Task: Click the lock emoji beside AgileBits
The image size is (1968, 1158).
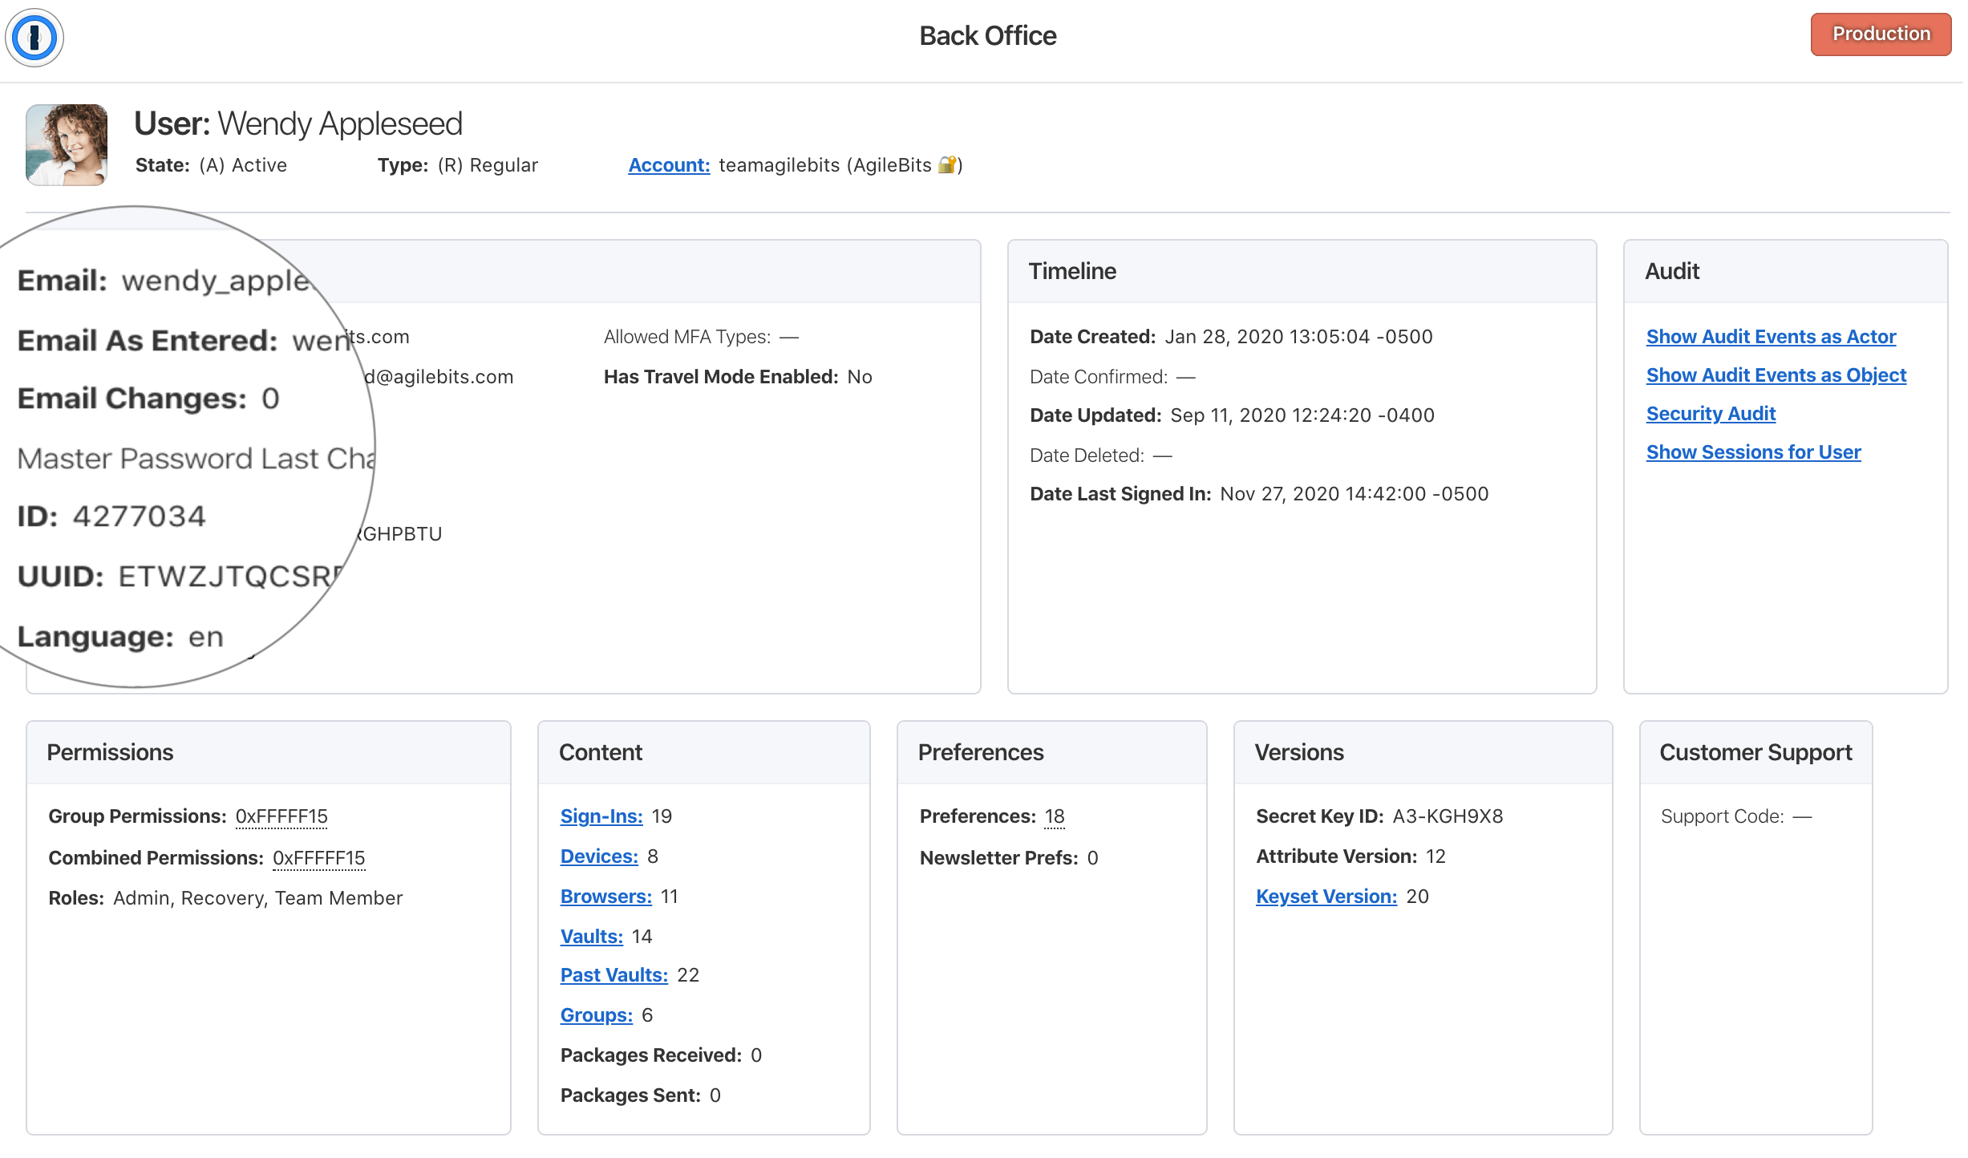Action: tap(947, 165)
